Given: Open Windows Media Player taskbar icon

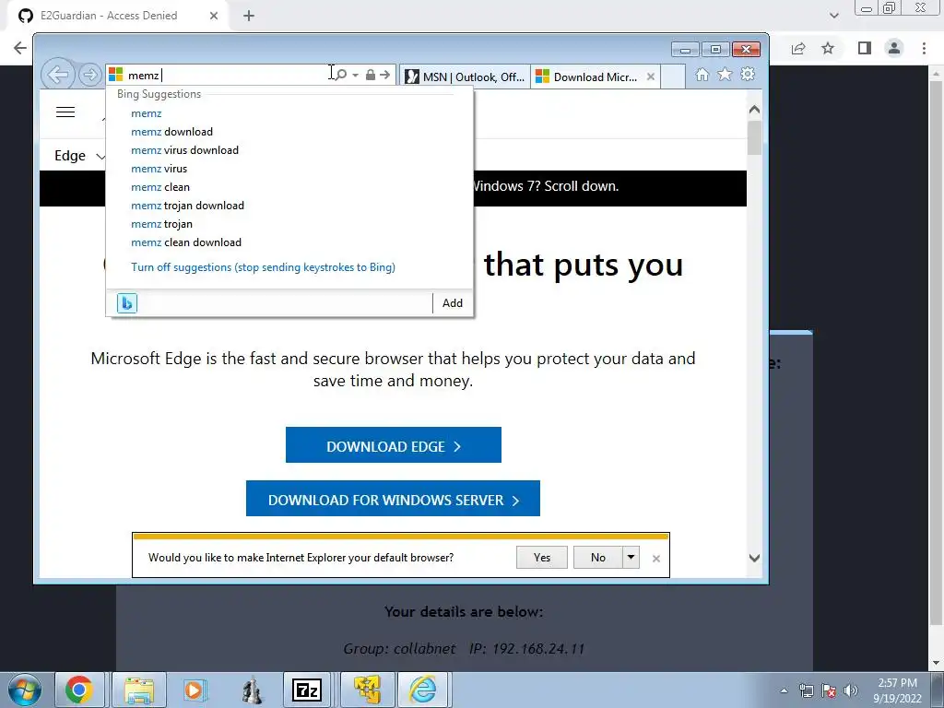Looking at the screenshot, I should coord(194,690).
